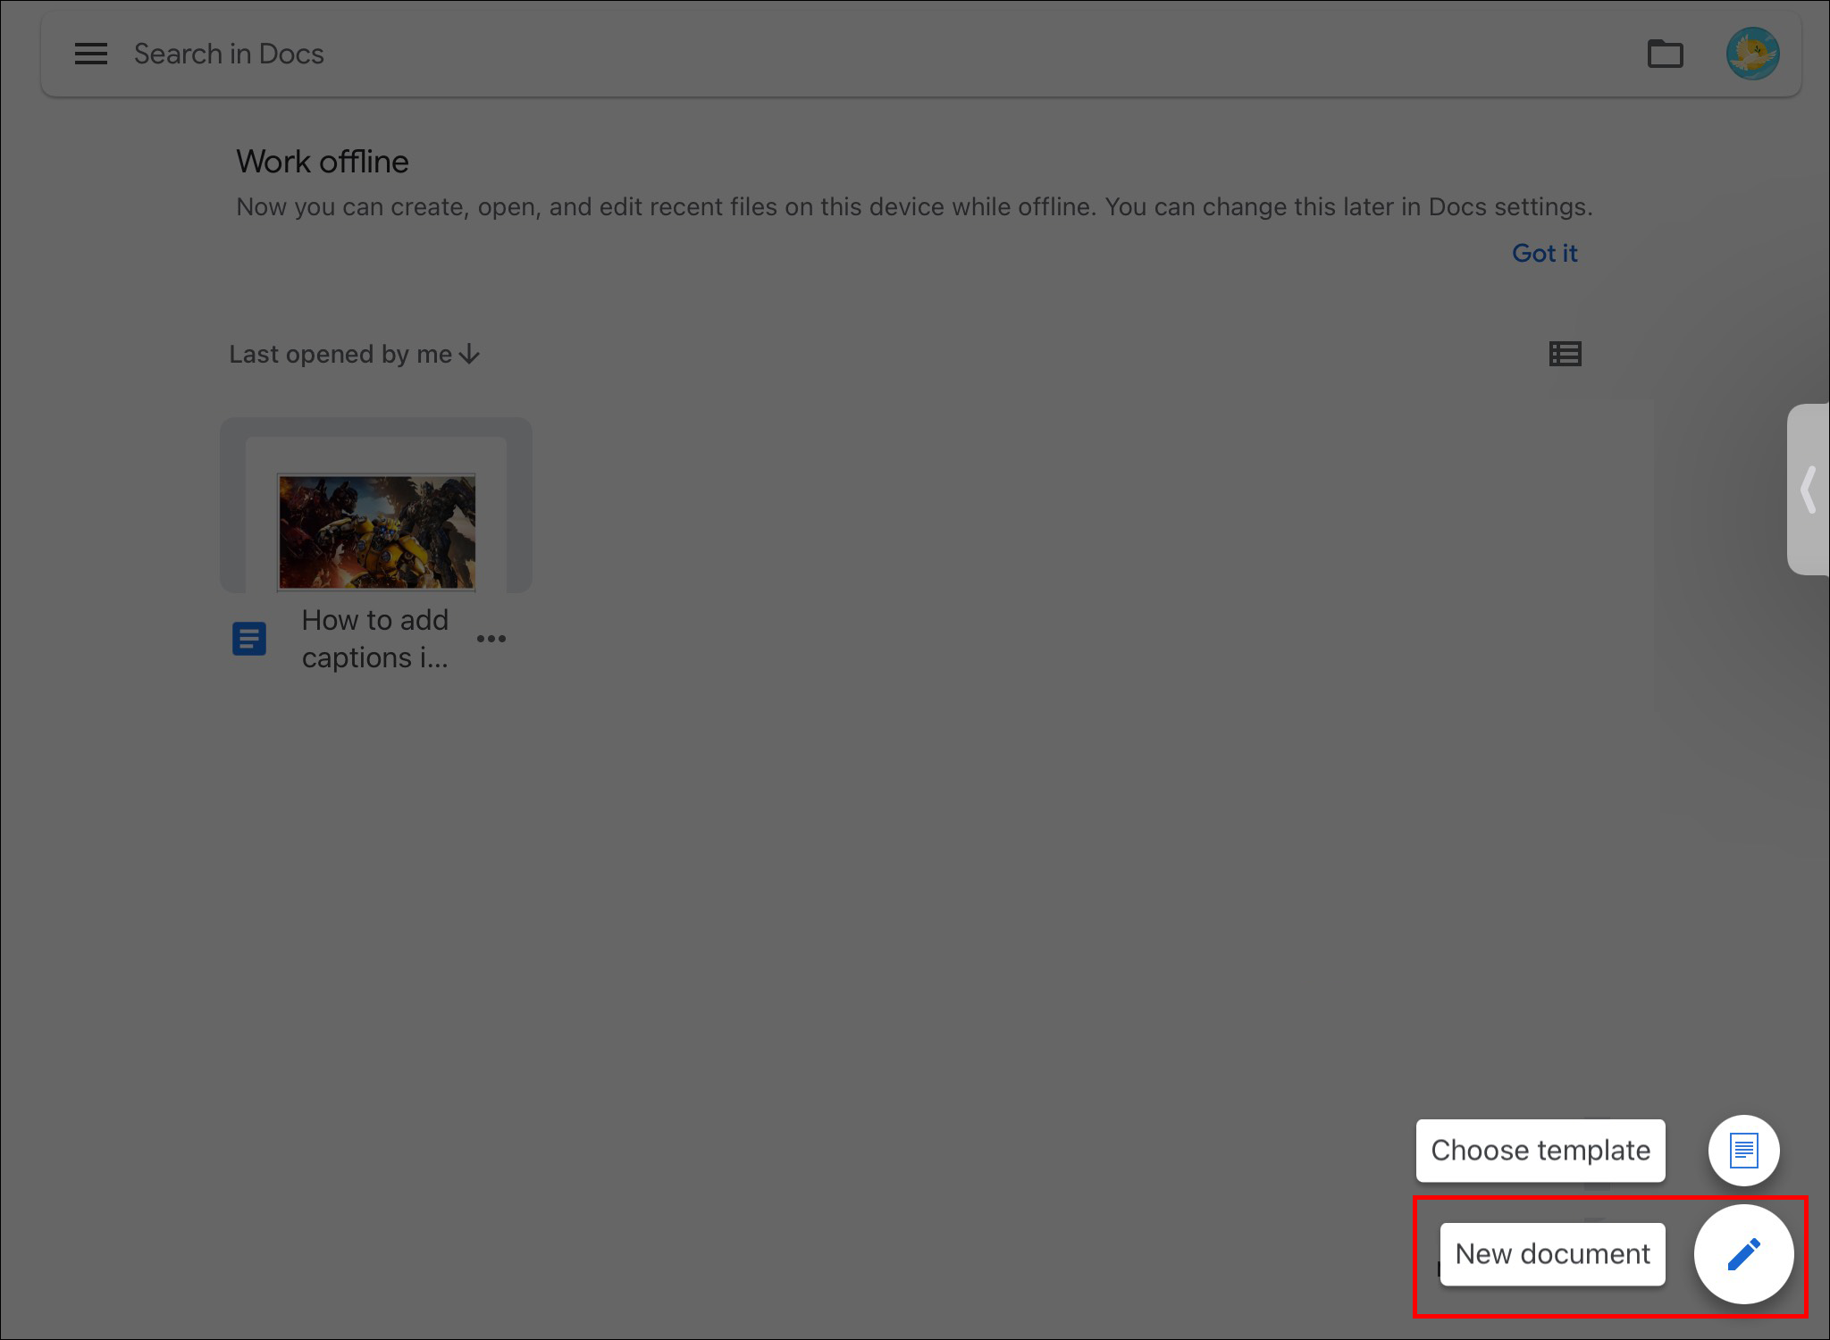This screenshot has height=1340, width=1830.
Task: Open the folder file picker icon
Action: coord(1665,54)
